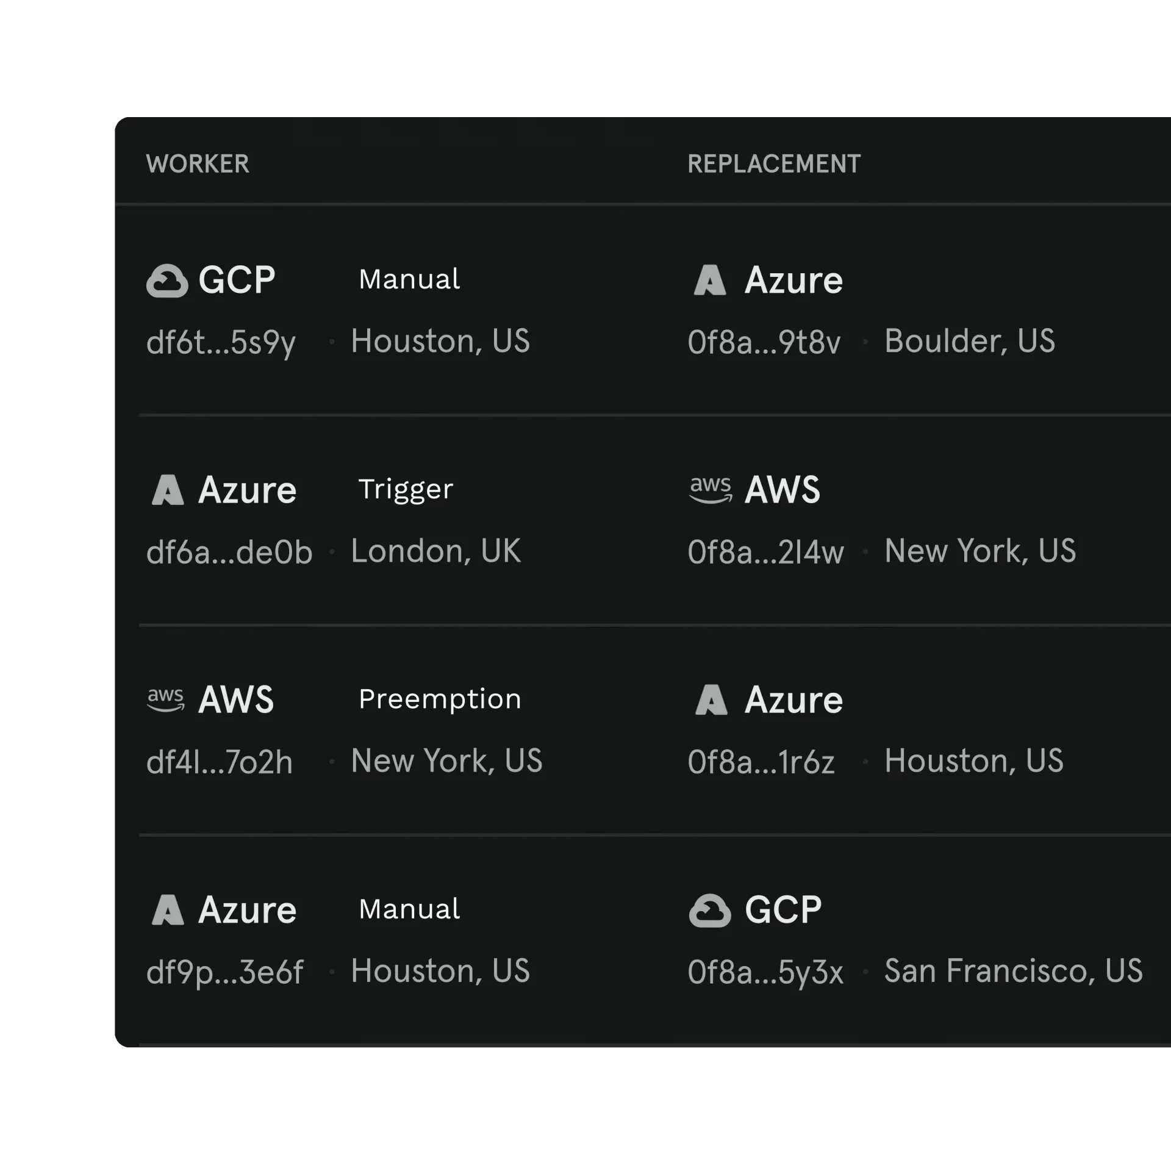Click Houston, US under the df9p...3e6f worker
The image size is (1171, 1171).
[x=440, y=970]
